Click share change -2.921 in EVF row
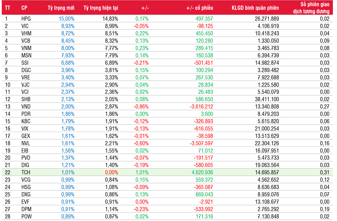Viewport: 337px width, 221px height. click(x=206, y=202)
